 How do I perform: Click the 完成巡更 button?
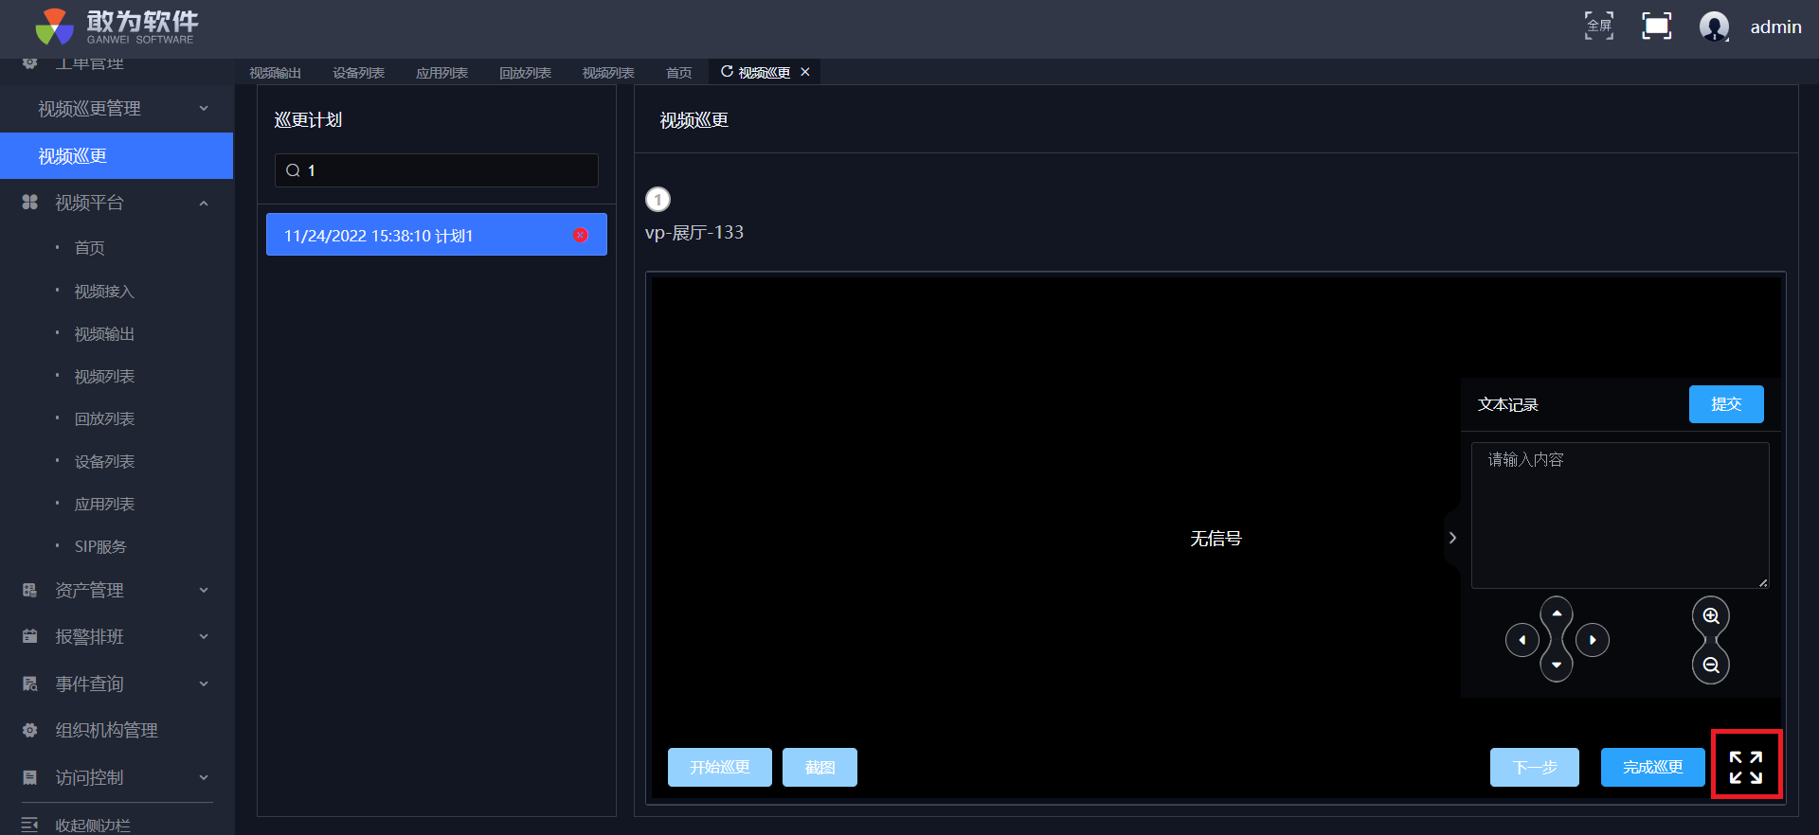point(1652,767)
